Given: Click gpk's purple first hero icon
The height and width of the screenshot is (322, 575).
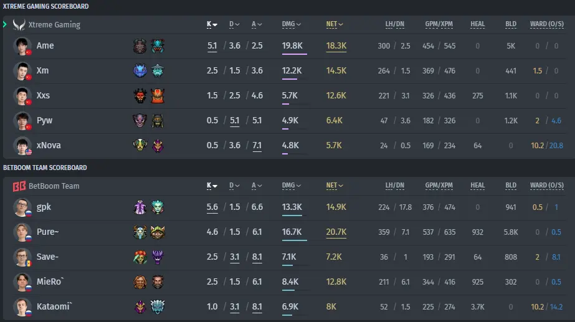Looking at the screenshot, I should point(140,207).
